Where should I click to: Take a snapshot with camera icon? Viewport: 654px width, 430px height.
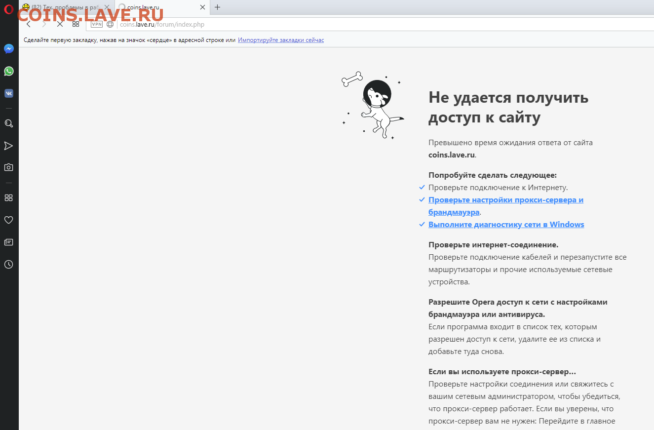coord(8,167)
